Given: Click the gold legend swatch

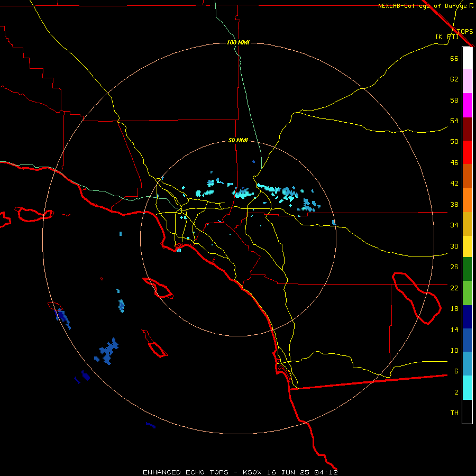Looking at the screenshot, I should pos(467,224).
